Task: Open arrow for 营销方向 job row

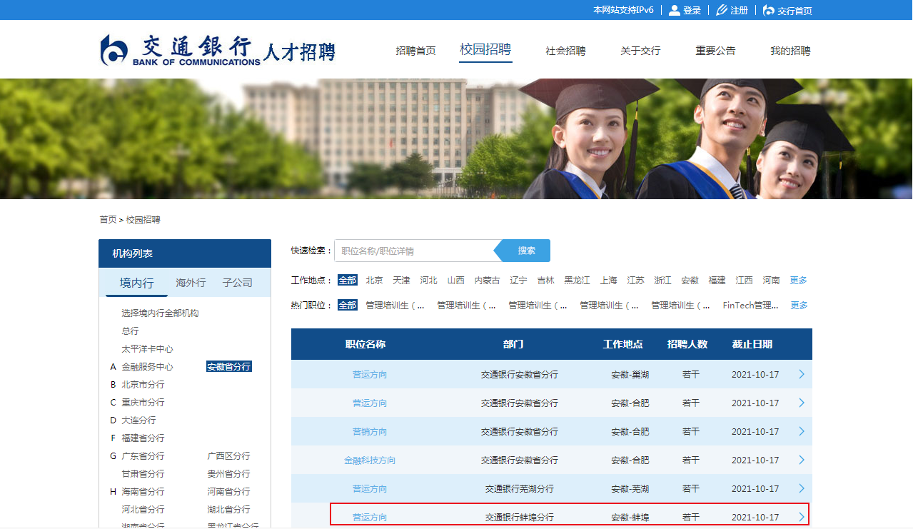Action: [801, 431]
